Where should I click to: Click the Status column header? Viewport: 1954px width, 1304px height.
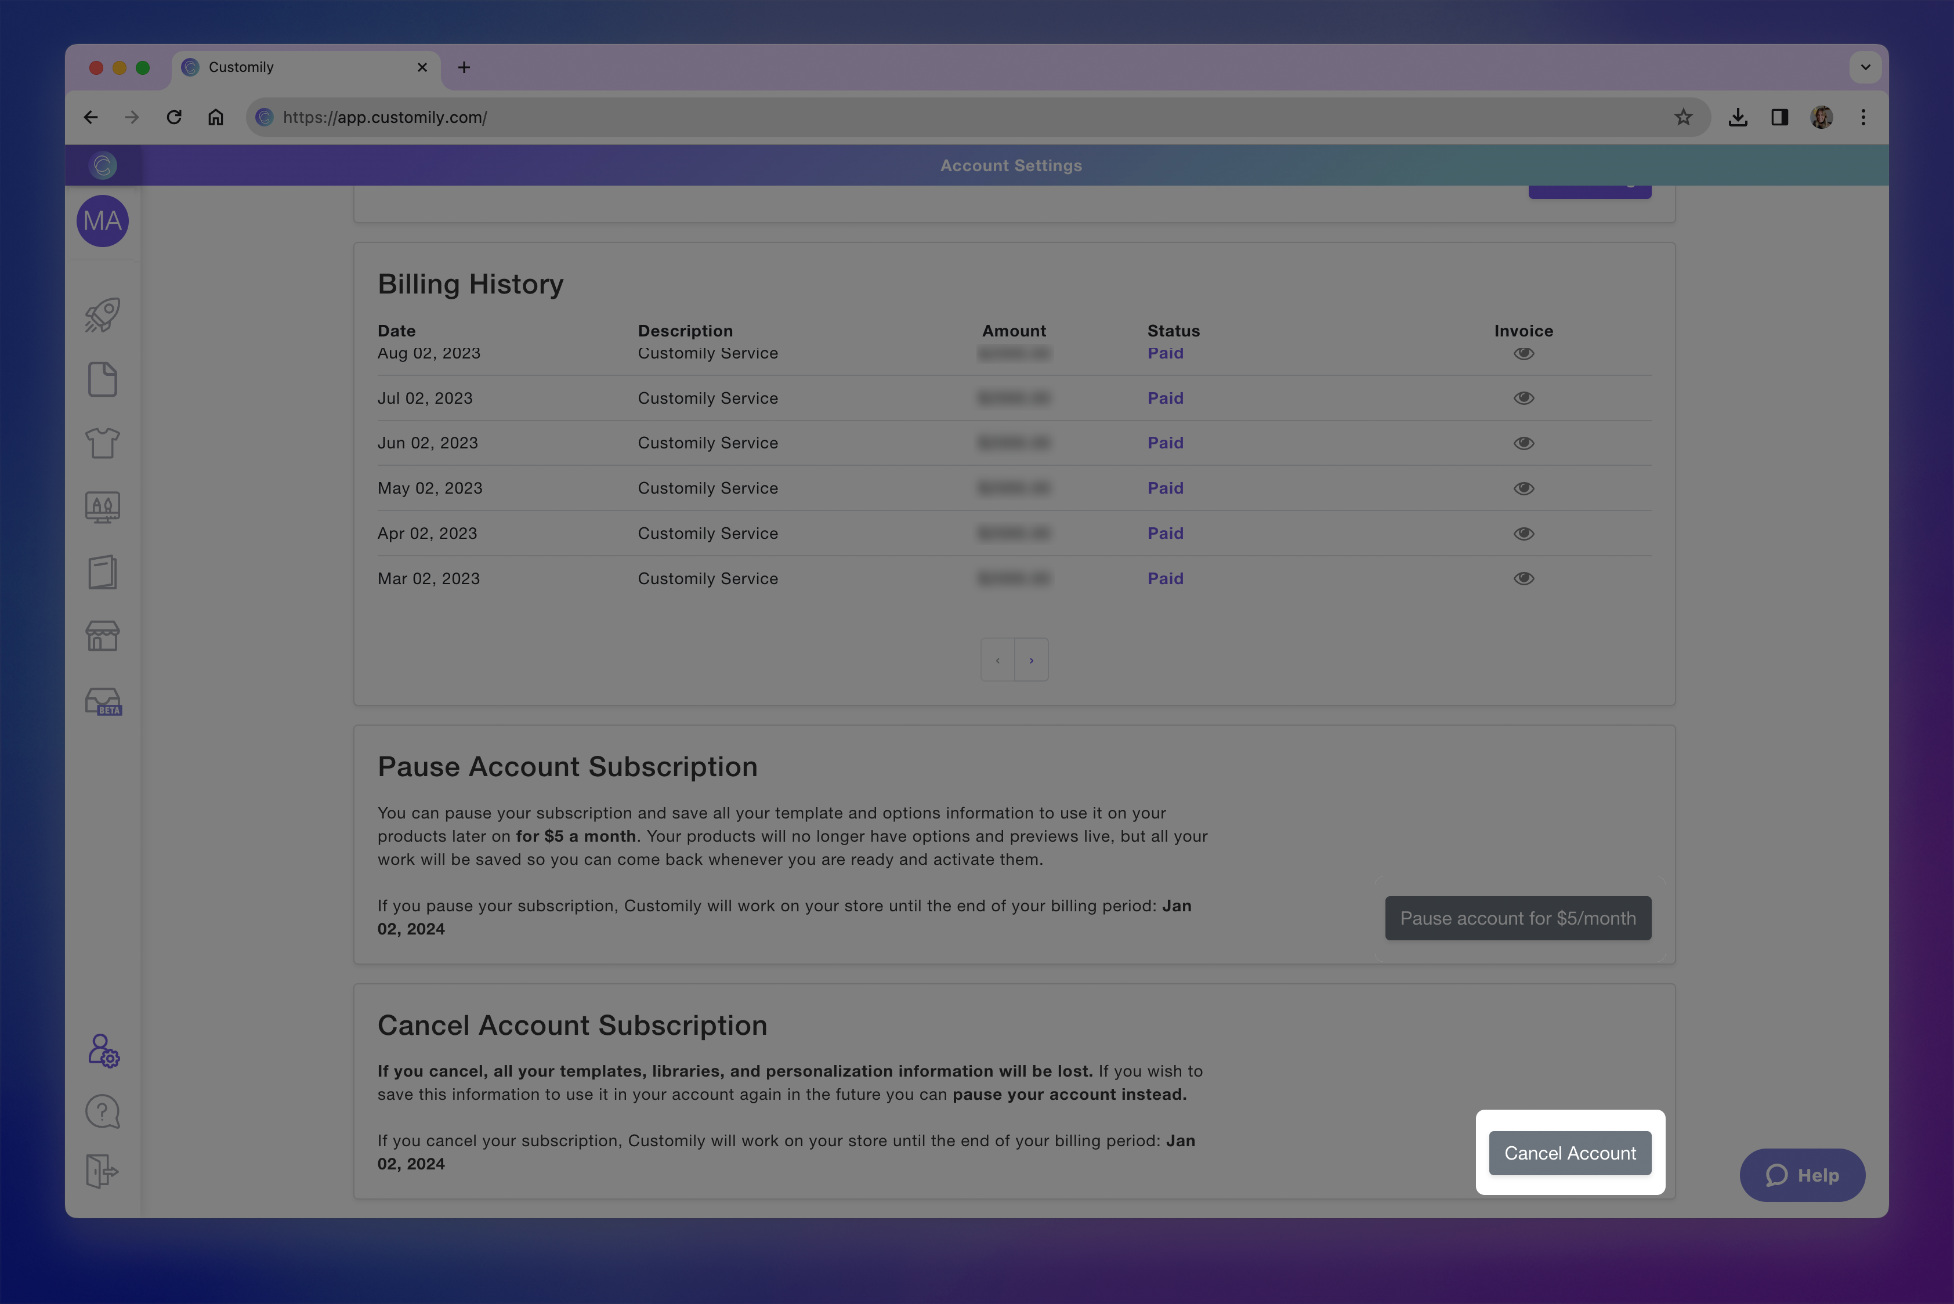click(x=1174, y=331)
